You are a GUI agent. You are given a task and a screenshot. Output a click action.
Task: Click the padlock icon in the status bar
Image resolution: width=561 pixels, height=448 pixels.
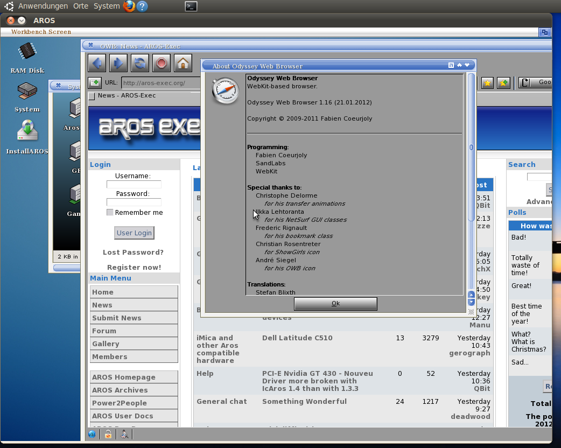click(108, 434)
